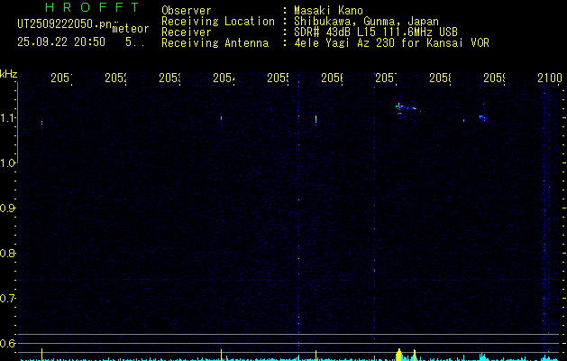Click the 0.7 frequency axis label
The width and height of the screenshot is (567, 361).
click(x=7, y=299)
